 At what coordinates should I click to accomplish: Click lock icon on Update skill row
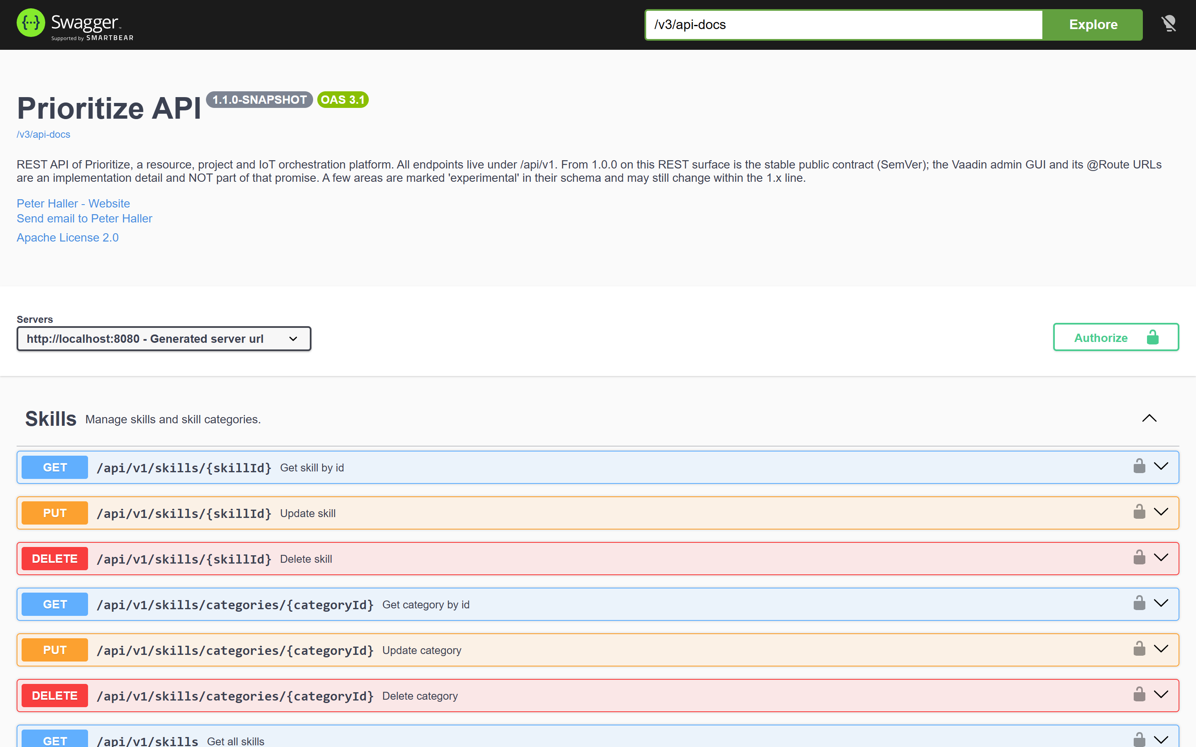point(1139,511)
